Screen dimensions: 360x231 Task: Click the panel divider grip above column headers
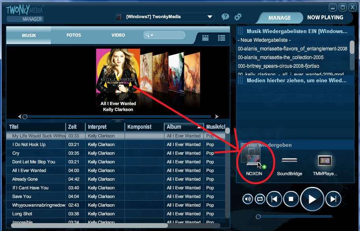pos(118,121)
